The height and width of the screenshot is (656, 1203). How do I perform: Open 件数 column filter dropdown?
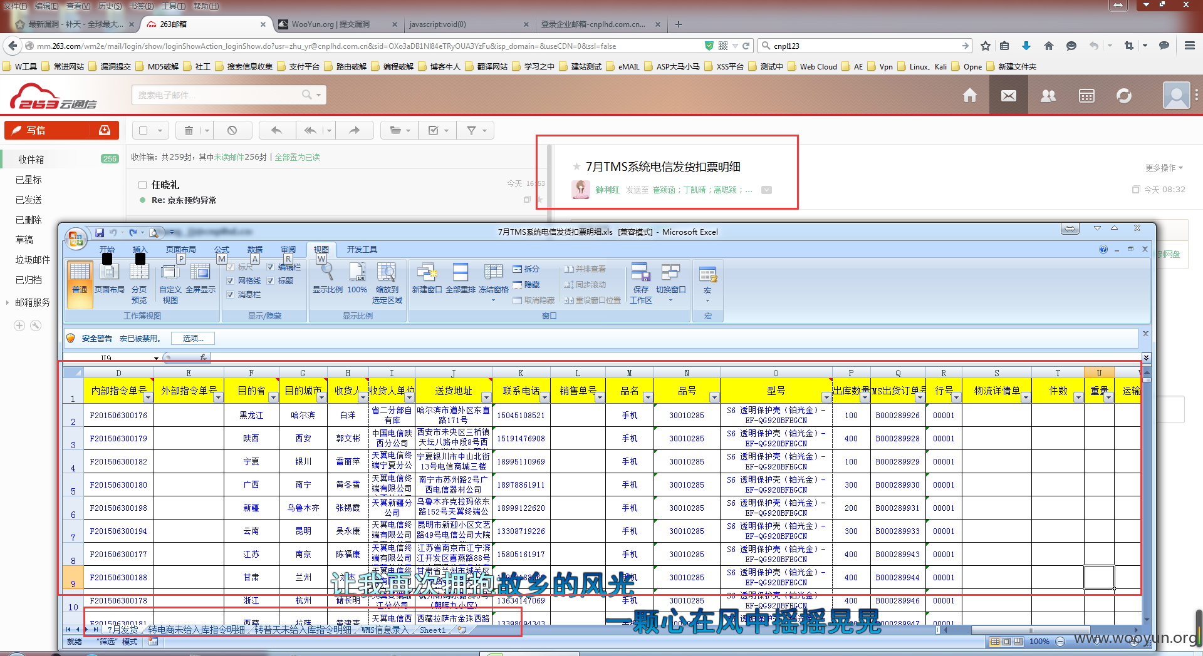click(x=1078, y=397)
